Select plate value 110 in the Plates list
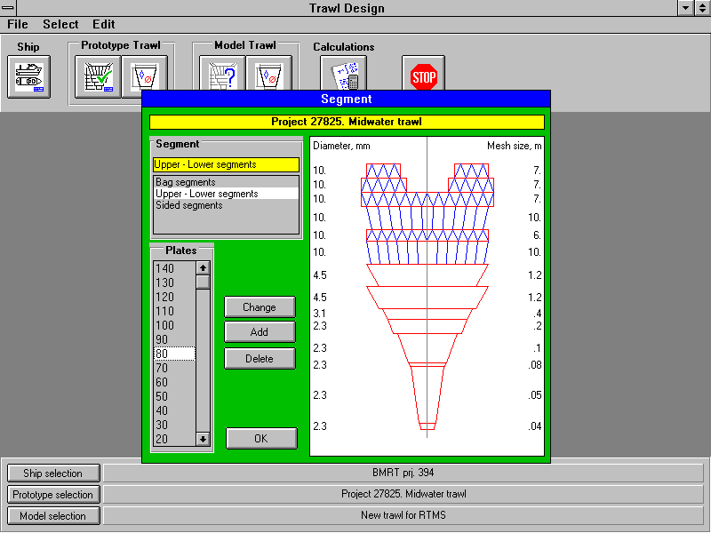Image resolution: width=711 pixels, height=533 pixels. click(165, 311)
